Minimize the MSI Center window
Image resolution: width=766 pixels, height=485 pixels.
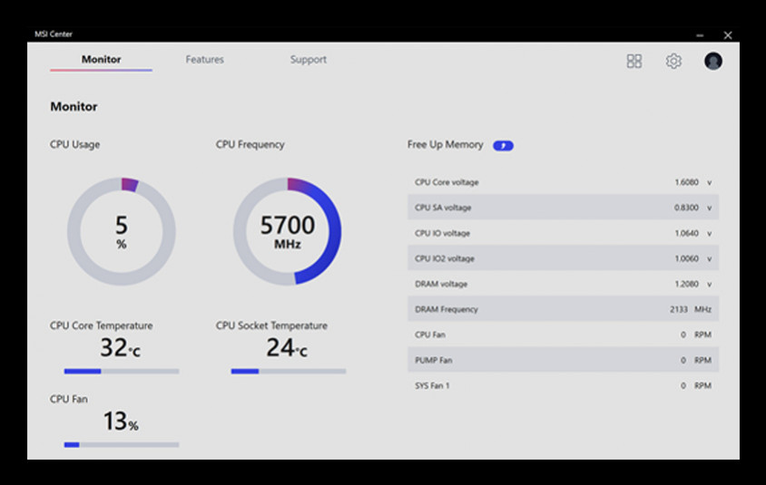pos(700,35)
